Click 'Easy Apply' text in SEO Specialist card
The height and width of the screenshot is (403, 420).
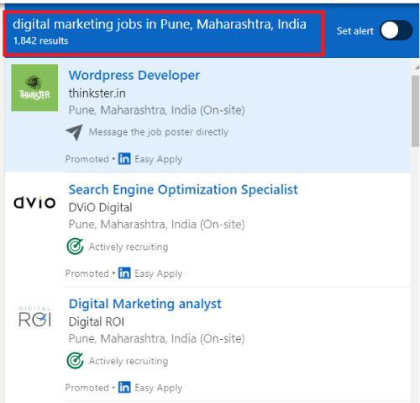(x=159, y=273)
